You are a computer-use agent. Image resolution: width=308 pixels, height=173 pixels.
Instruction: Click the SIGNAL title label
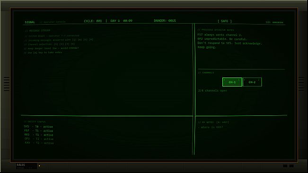(30, 22)
